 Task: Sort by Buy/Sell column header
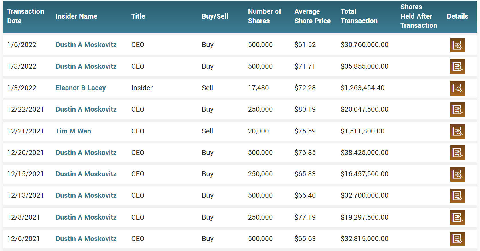click(x=215, y=16)
